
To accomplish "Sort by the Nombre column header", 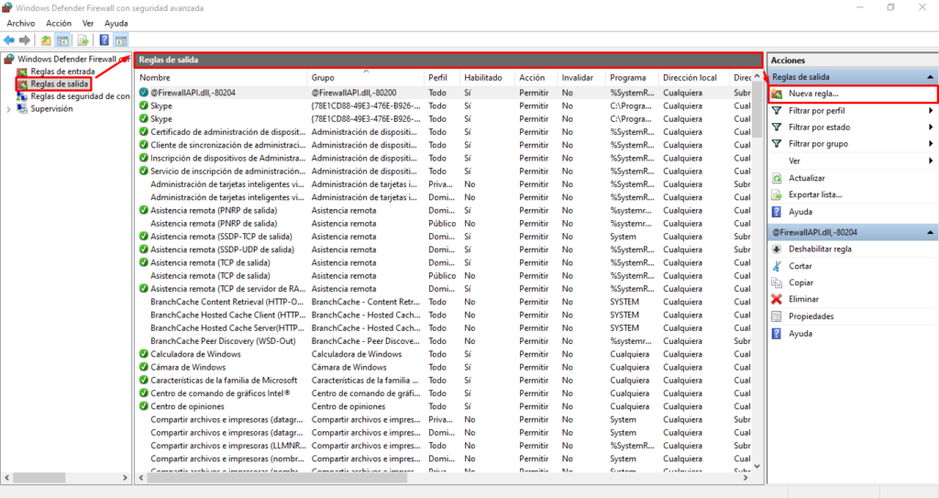I will point(222,78).
